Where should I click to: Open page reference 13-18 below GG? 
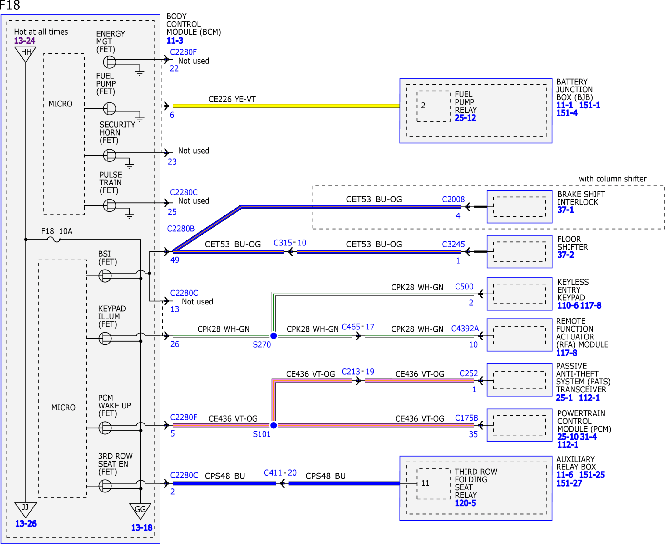[x=141, y=527]
